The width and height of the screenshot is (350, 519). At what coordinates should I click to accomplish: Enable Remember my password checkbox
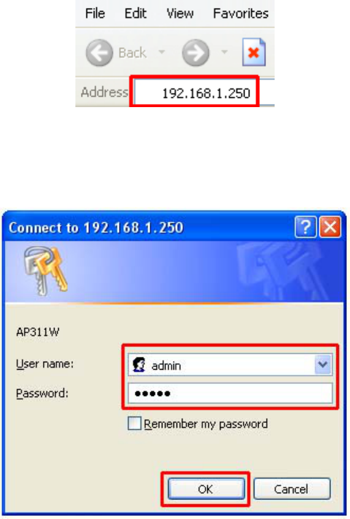coord(134,424)
